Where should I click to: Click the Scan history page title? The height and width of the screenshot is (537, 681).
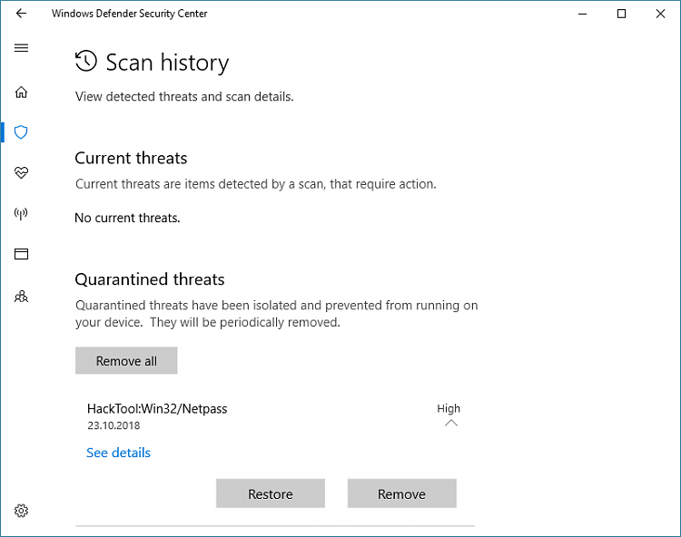167,63
